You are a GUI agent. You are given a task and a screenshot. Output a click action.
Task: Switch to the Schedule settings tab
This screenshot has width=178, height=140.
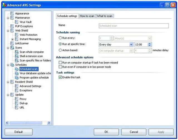67,16
